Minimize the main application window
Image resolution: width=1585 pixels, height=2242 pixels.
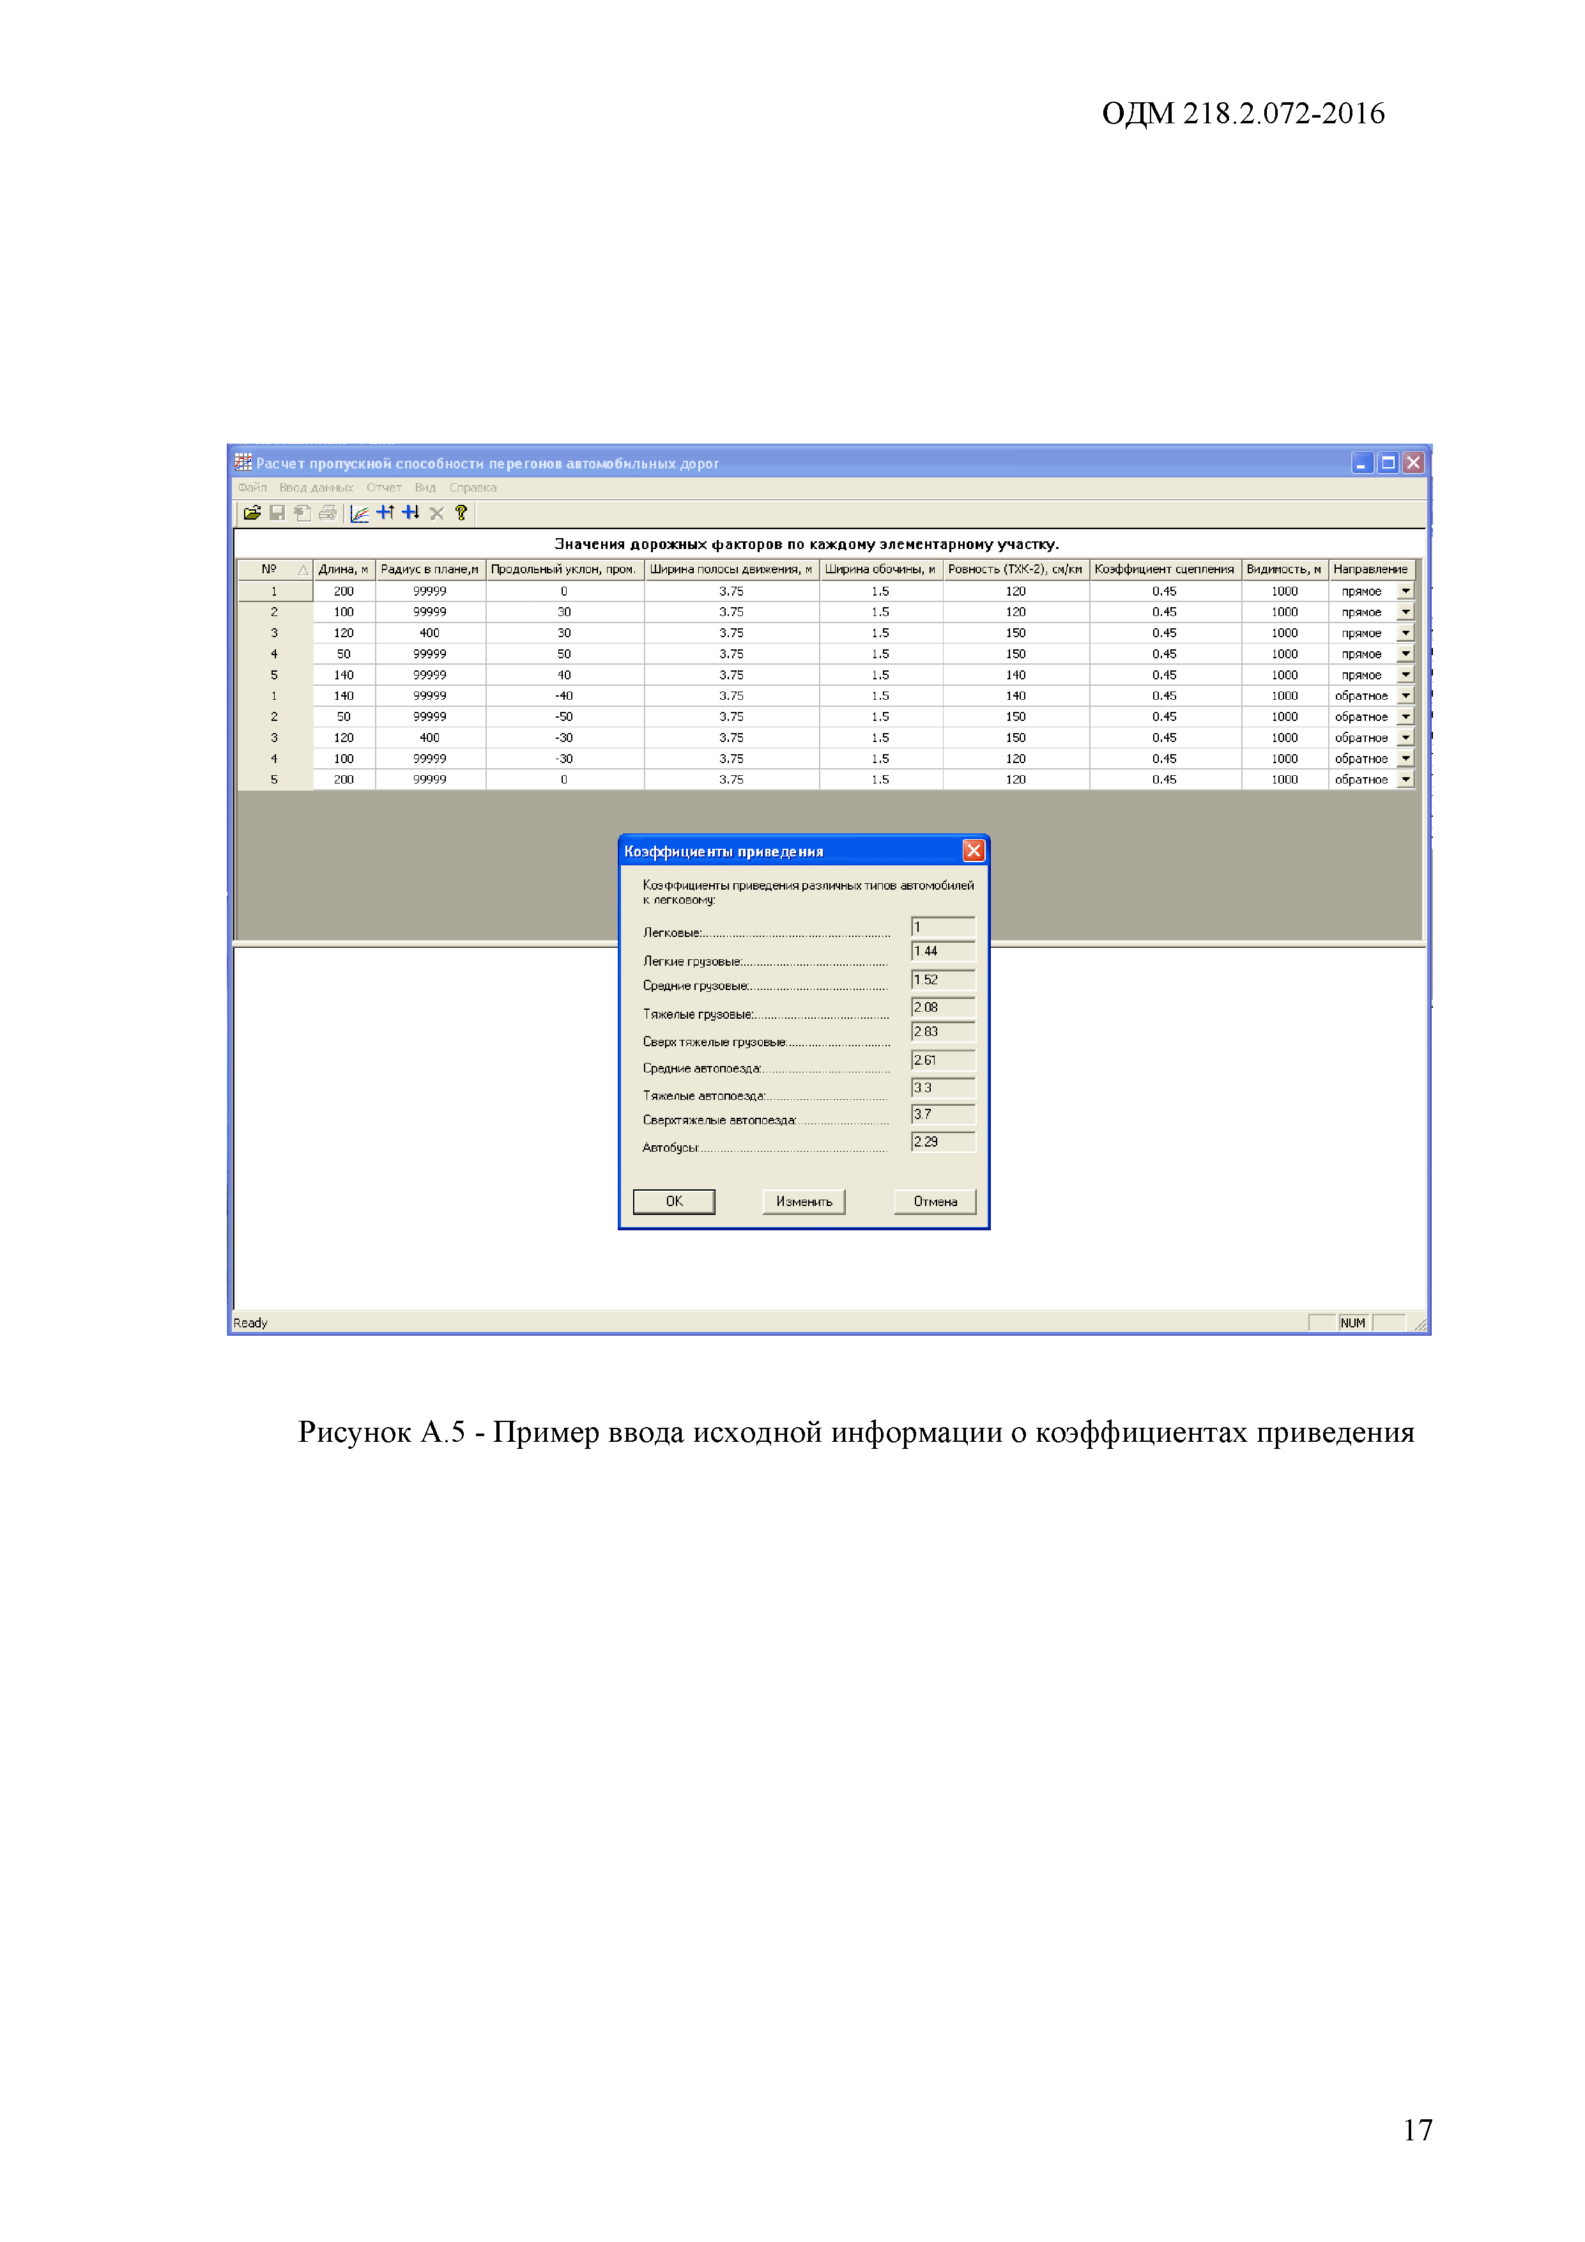tap(1361, 463)
